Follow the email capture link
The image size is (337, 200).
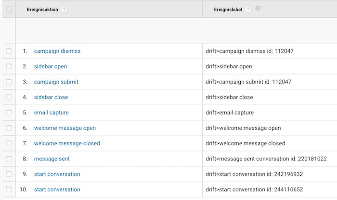[51, 112]
